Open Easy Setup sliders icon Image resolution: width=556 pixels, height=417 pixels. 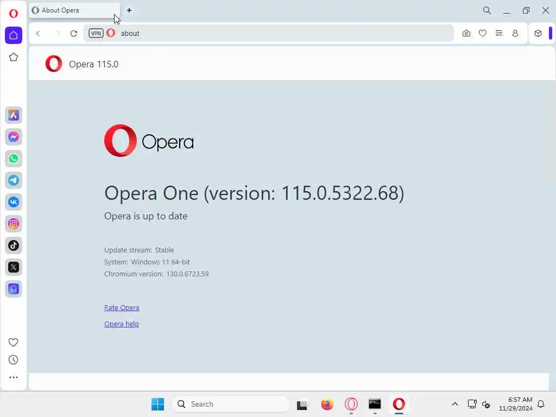(499, 33)
